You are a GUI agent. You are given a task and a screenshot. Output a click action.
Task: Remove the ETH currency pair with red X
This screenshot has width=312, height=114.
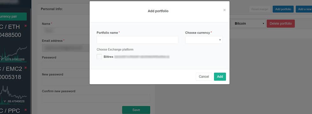pos(25,26)
